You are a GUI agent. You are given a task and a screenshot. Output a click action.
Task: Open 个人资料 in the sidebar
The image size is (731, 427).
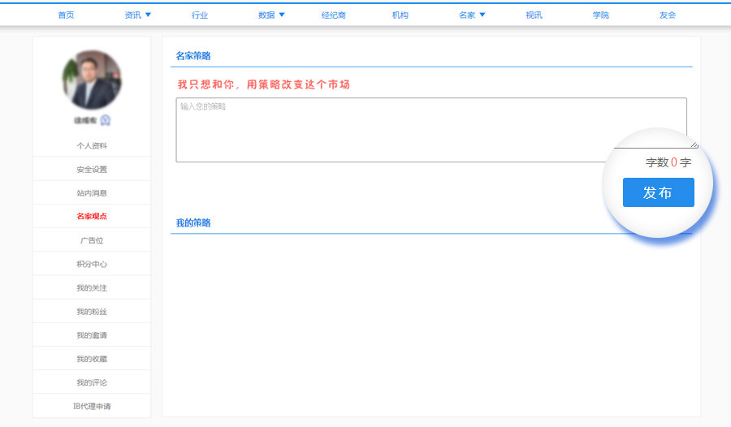coord(92,146)
